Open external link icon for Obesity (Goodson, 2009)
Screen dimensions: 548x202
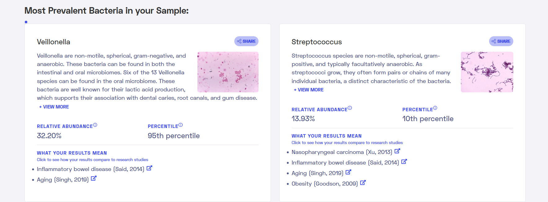point(363,183)
